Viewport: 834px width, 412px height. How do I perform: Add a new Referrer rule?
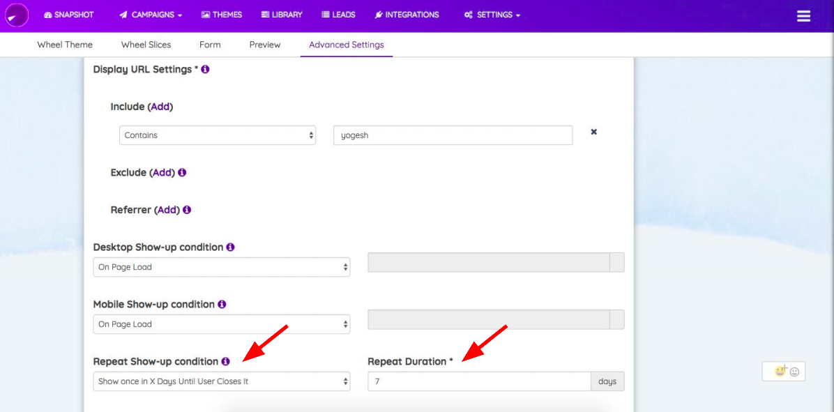coord(167,210)
